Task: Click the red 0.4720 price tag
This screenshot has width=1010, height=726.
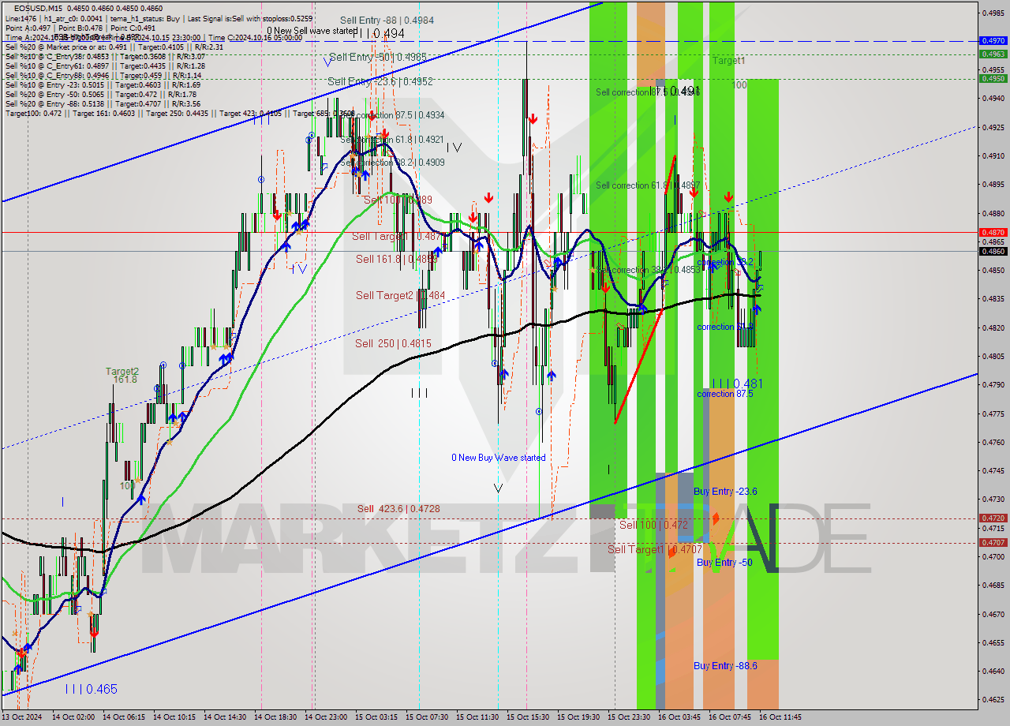Action: coord(993,518)
